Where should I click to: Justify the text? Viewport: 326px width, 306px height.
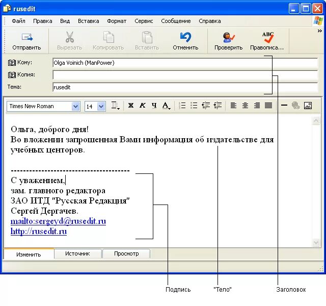(268, 106)
